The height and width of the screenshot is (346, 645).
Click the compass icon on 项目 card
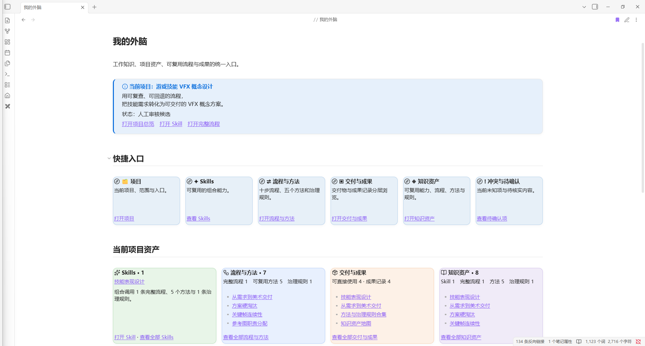117,181
